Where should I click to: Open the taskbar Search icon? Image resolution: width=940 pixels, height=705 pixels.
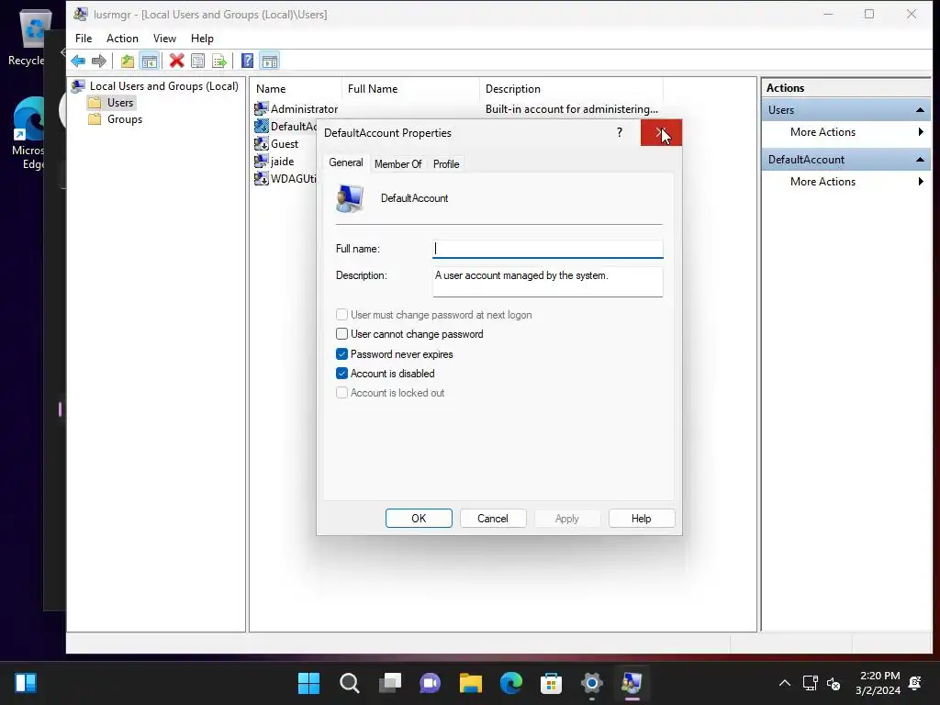pyautogui.click(x=350, y=683)
